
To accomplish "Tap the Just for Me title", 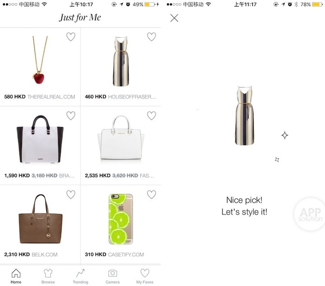I will [80, 18].
